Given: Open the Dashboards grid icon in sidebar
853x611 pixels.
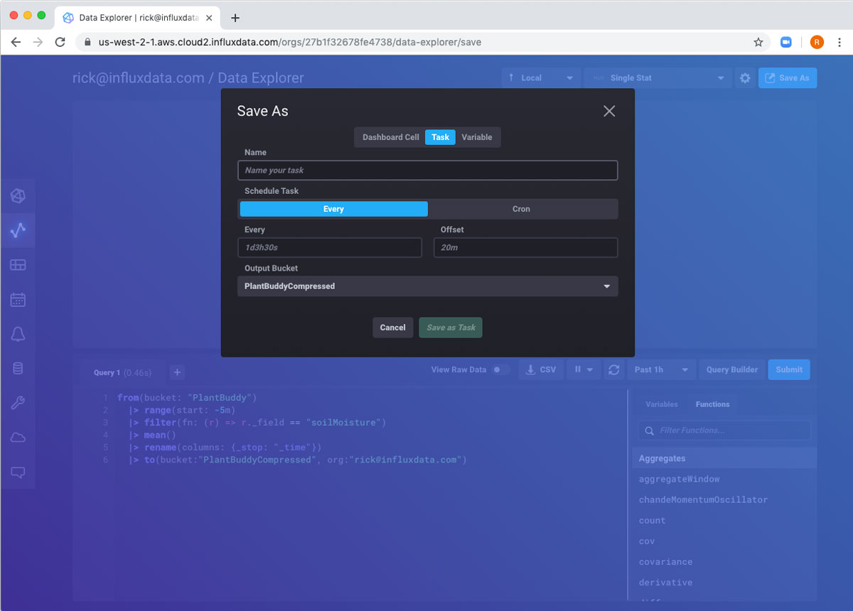Looking at the screenshot, I should [18, 265].
